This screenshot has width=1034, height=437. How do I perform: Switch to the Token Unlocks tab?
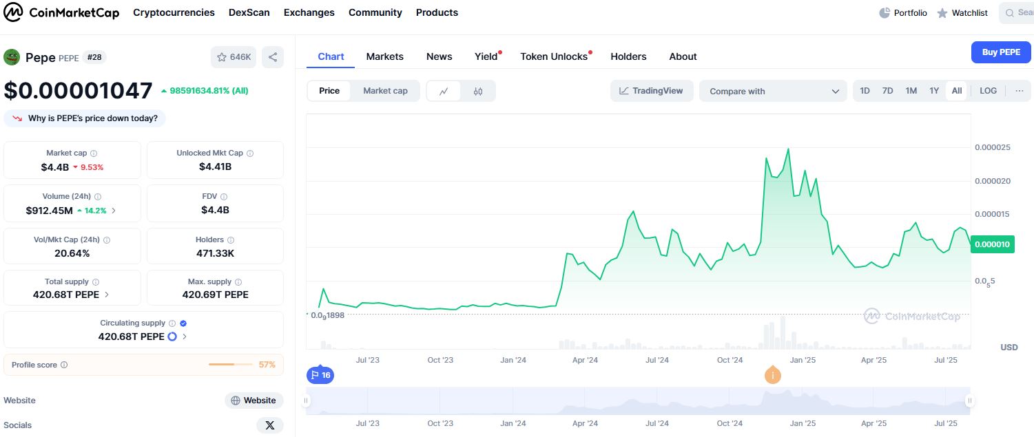[x=555, y=56]
